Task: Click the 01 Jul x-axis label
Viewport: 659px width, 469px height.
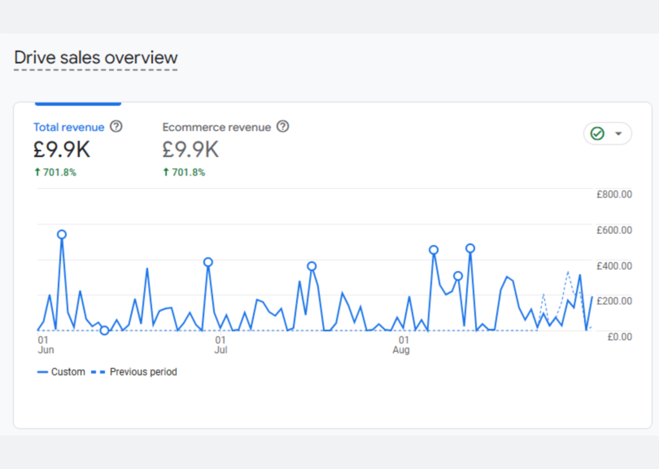Action: [x=220, y=344]
